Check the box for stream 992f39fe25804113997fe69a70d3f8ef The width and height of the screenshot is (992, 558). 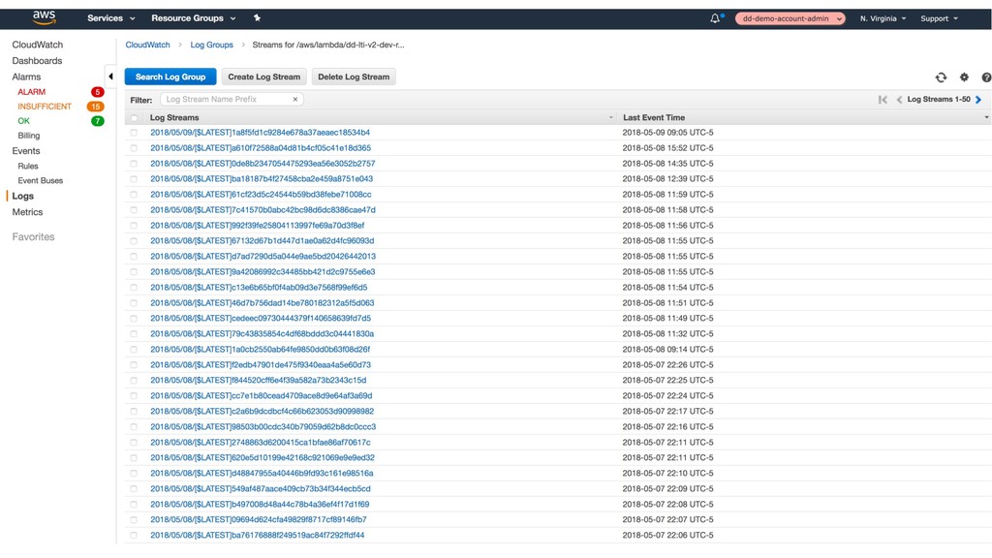tap(134, 226)
